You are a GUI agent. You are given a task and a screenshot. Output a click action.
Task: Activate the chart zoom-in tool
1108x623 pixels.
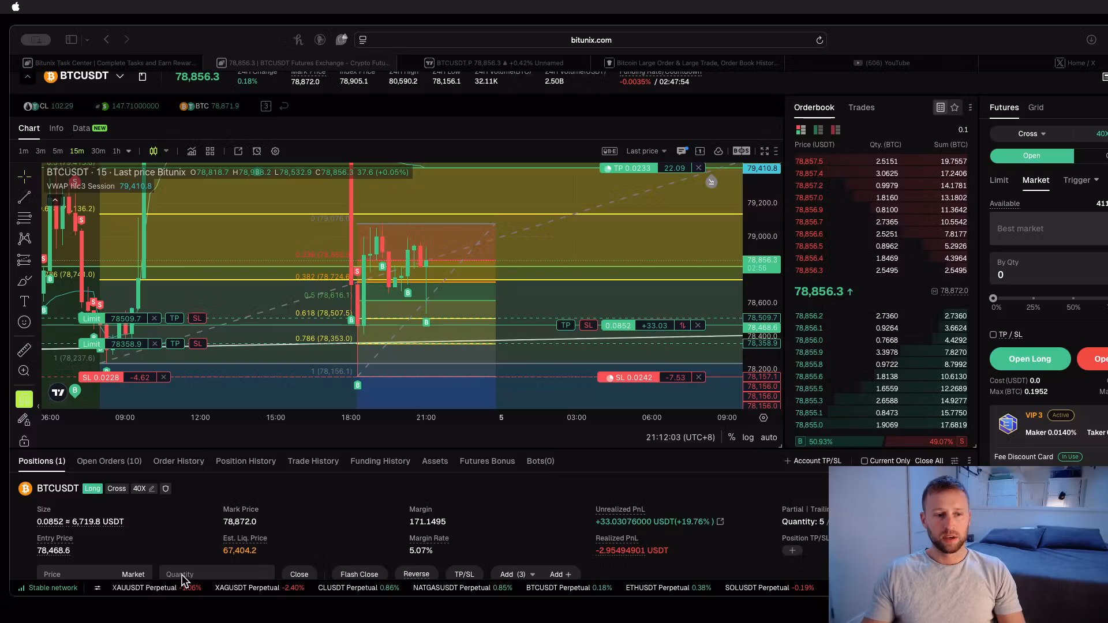24,370
